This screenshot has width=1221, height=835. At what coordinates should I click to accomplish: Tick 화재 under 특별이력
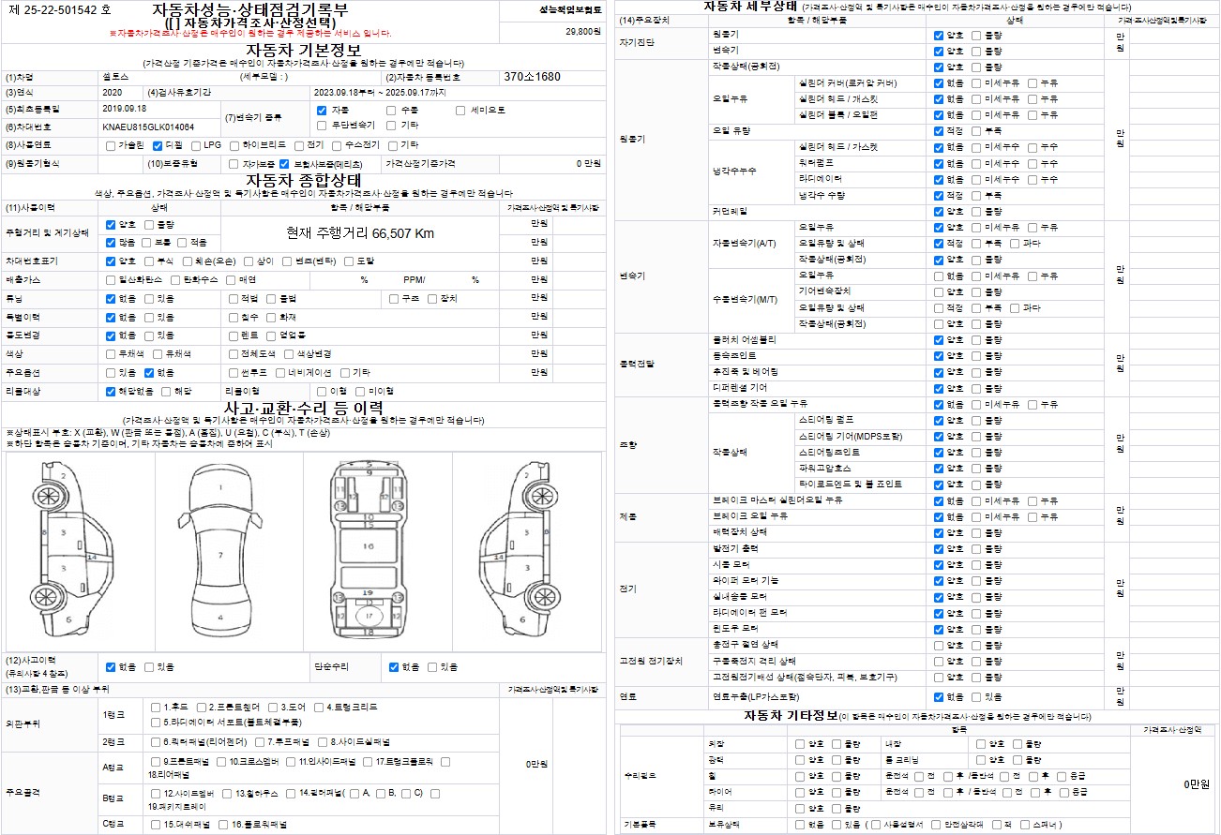coord(271,317)
